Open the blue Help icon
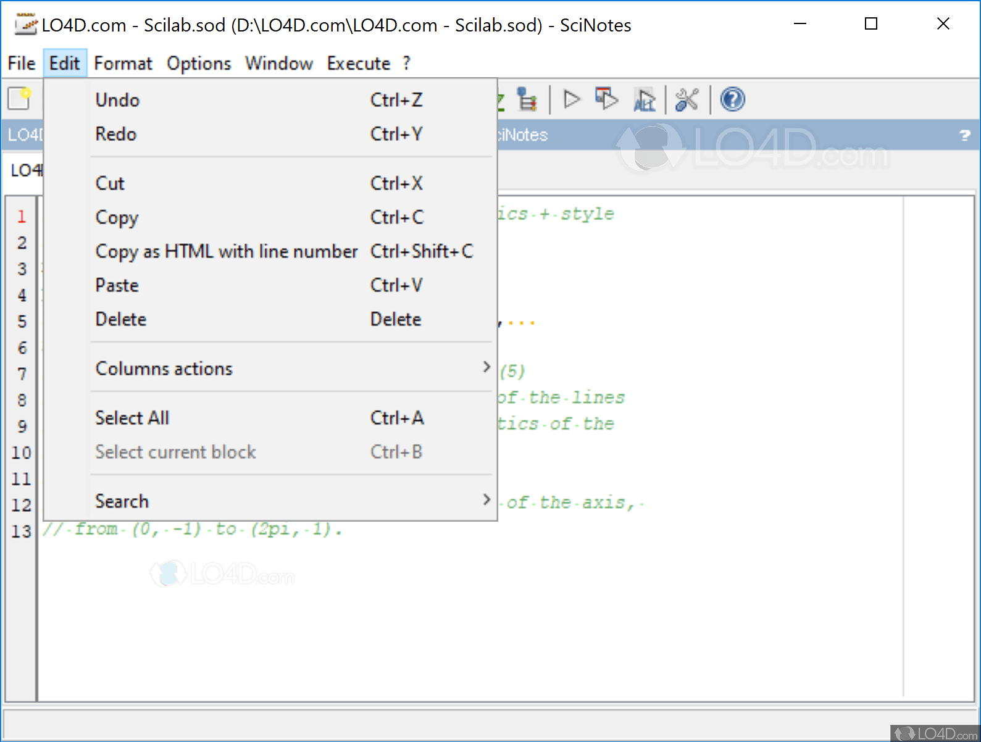 732,99
